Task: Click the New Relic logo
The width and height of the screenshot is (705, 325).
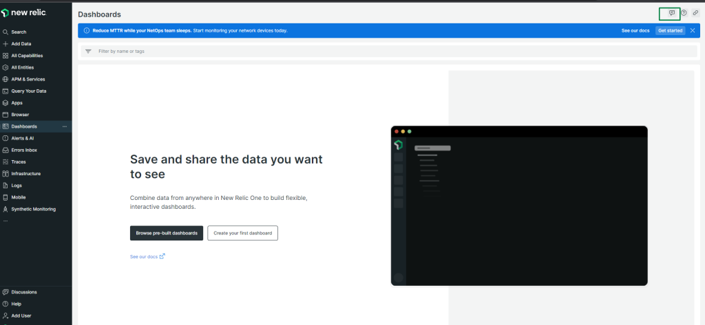Action: click(x=24, y=13)
